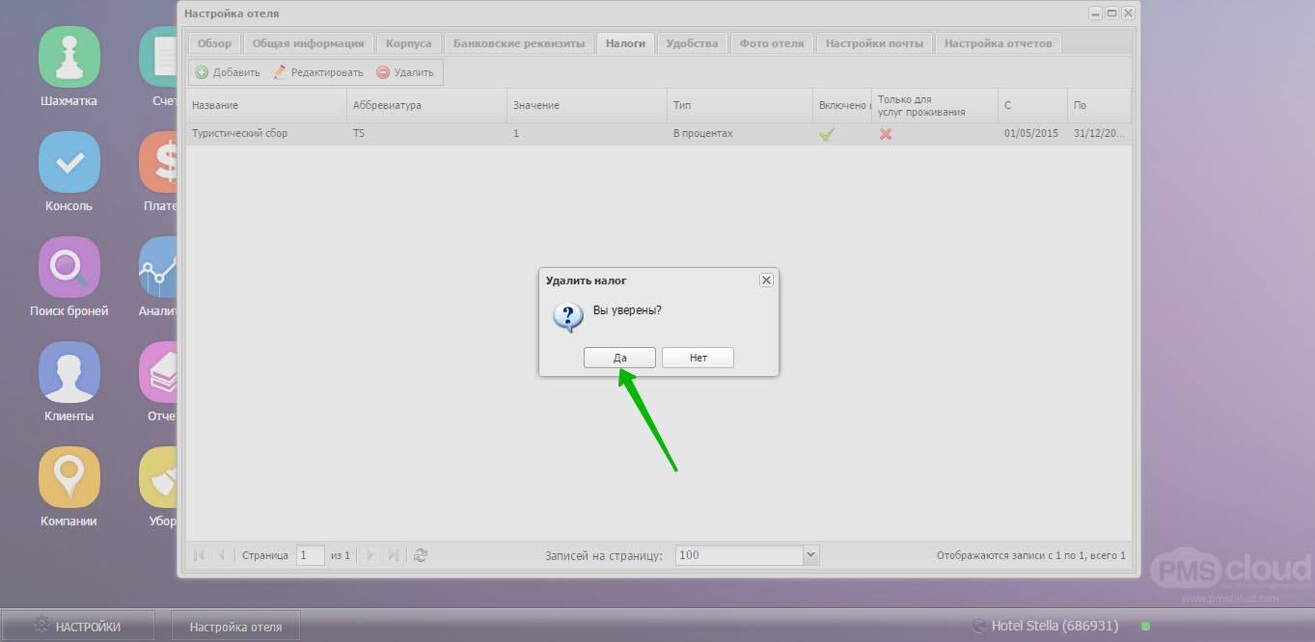Go to previous page of grid
The image size is (1315, 642).
[x=221, y=555]
